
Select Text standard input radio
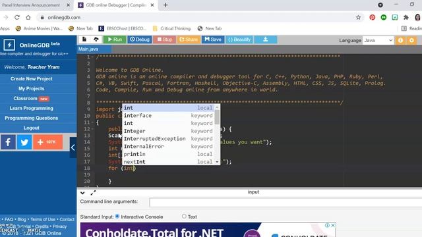[184, 216]
